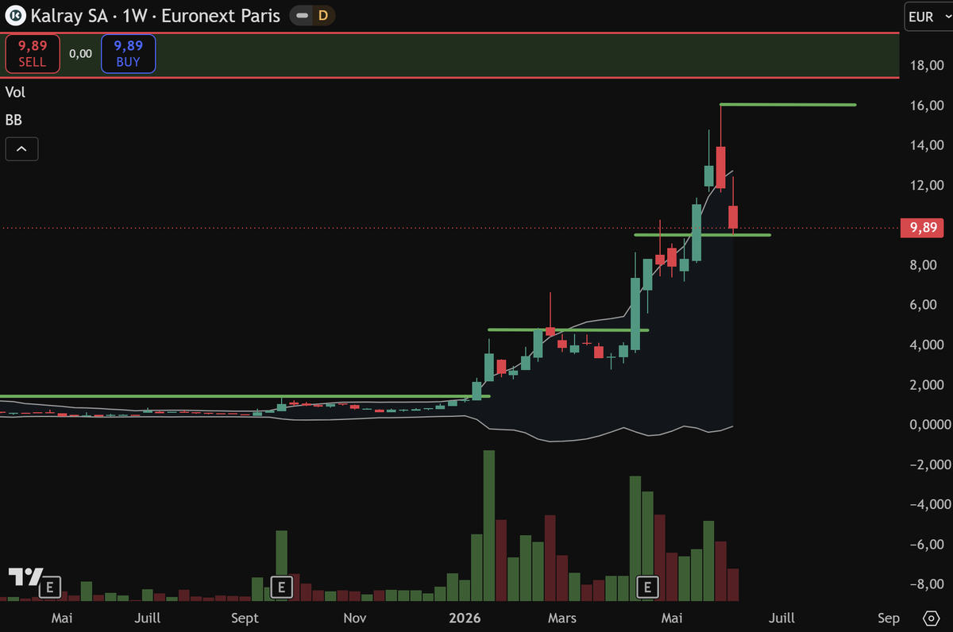Open chart settings gear icon

tap(932, 618)
